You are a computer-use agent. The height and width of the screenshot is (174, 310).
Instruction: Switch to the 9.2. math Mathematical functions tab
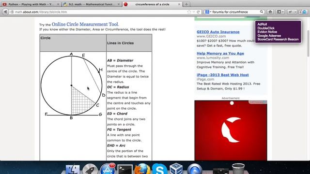tap(92, 4)
